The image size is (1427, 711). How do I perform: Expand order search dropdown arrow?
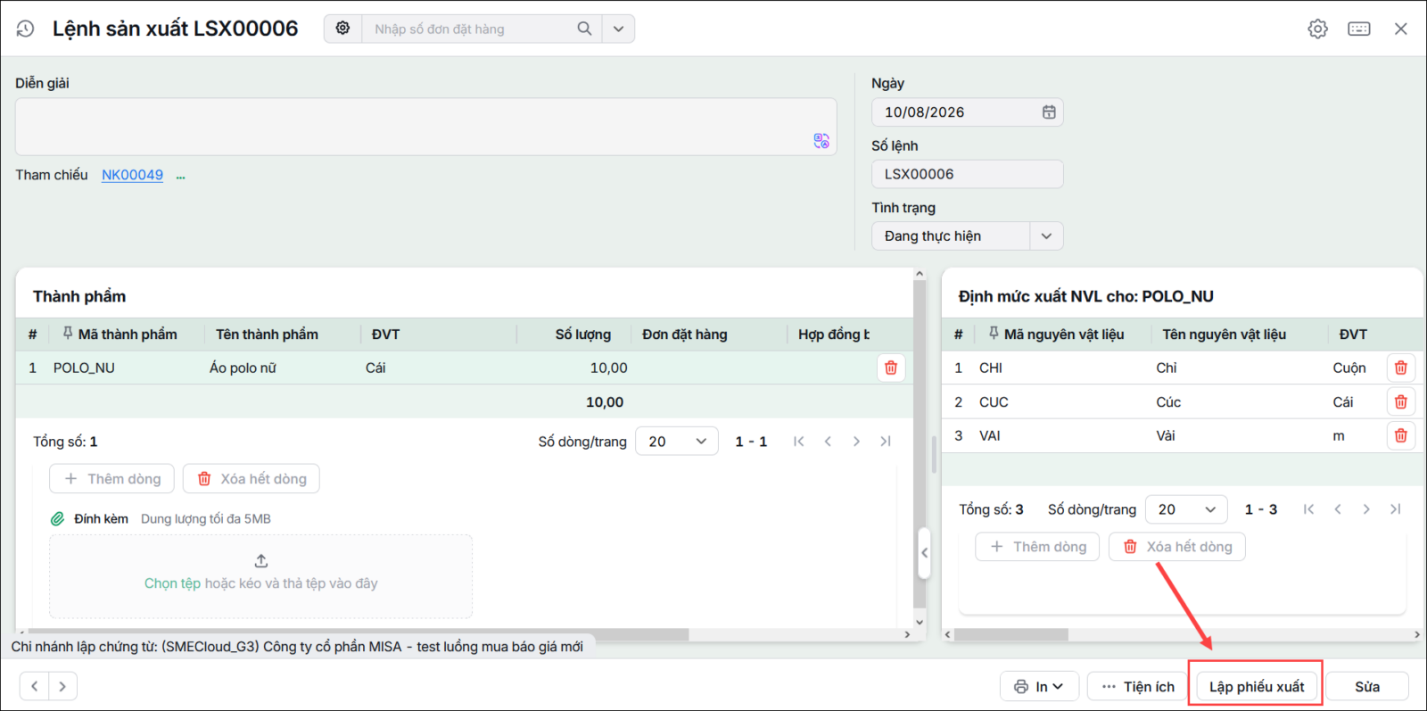click(618, 29)
